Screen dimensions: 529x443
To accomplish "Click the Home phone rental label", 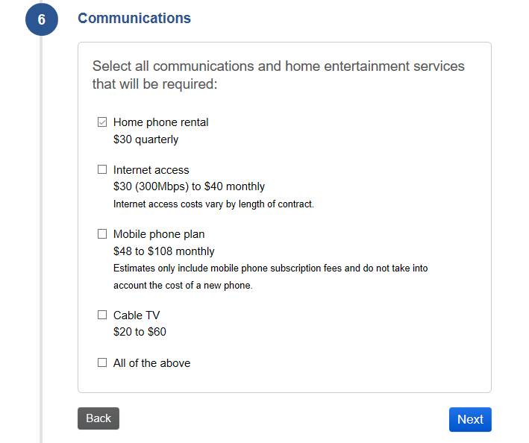I will click(160, 122).
